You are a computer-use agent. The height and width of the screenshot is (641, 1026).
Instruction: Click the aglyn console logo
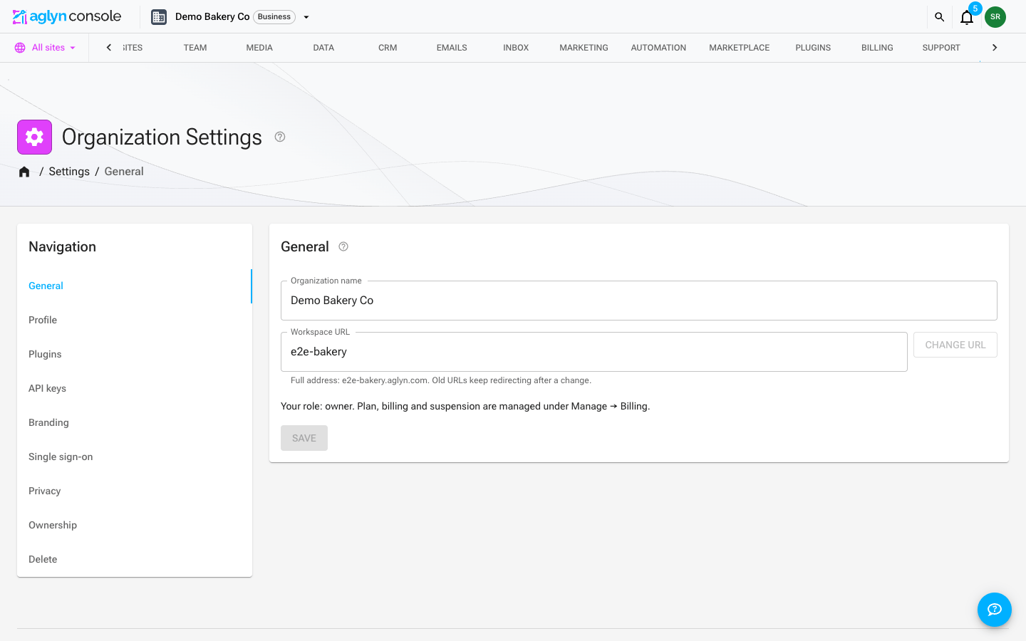tap(67, 16)
